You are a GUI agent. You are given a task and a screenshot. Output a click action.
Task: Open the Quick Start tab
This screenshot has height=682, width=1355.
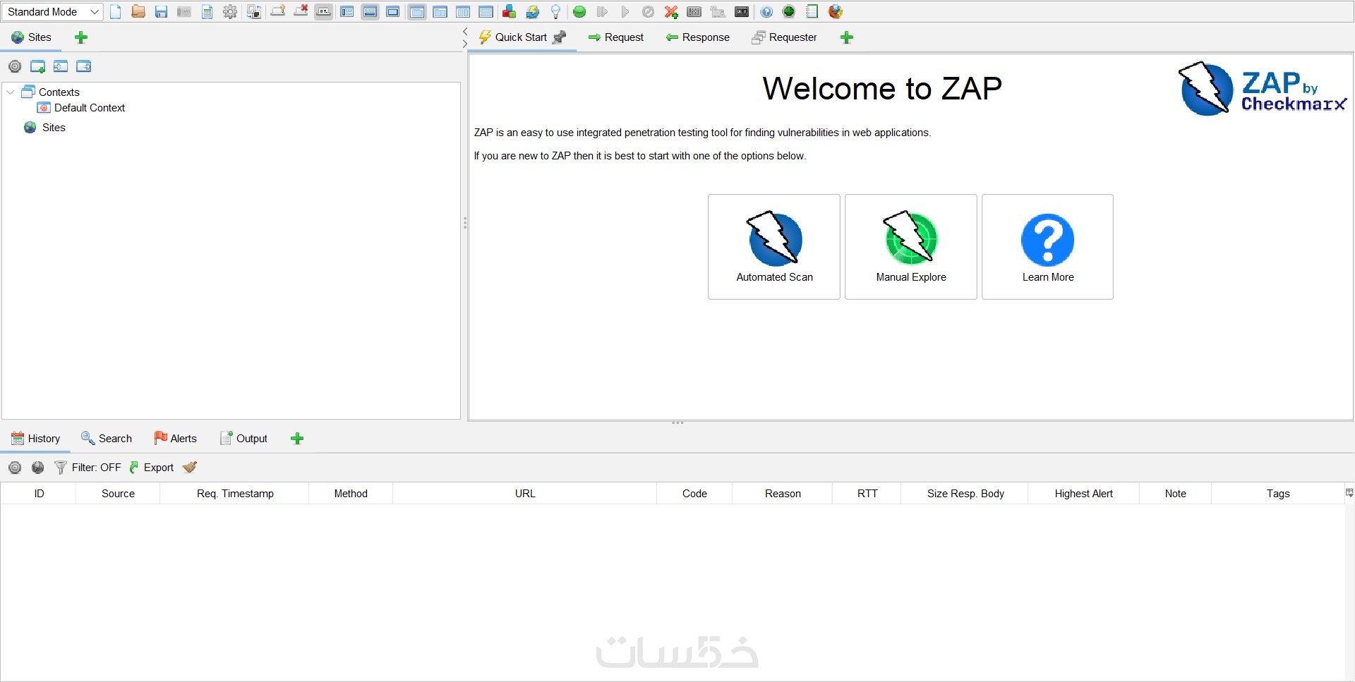521,37
